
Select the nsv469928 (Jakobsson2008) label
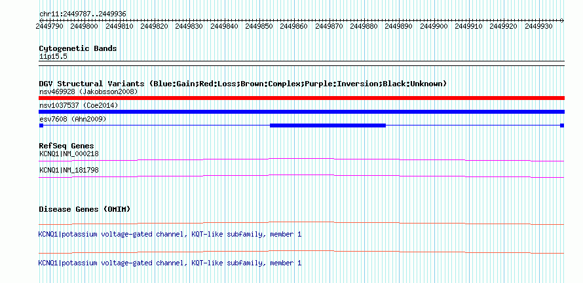coord(88,92)
